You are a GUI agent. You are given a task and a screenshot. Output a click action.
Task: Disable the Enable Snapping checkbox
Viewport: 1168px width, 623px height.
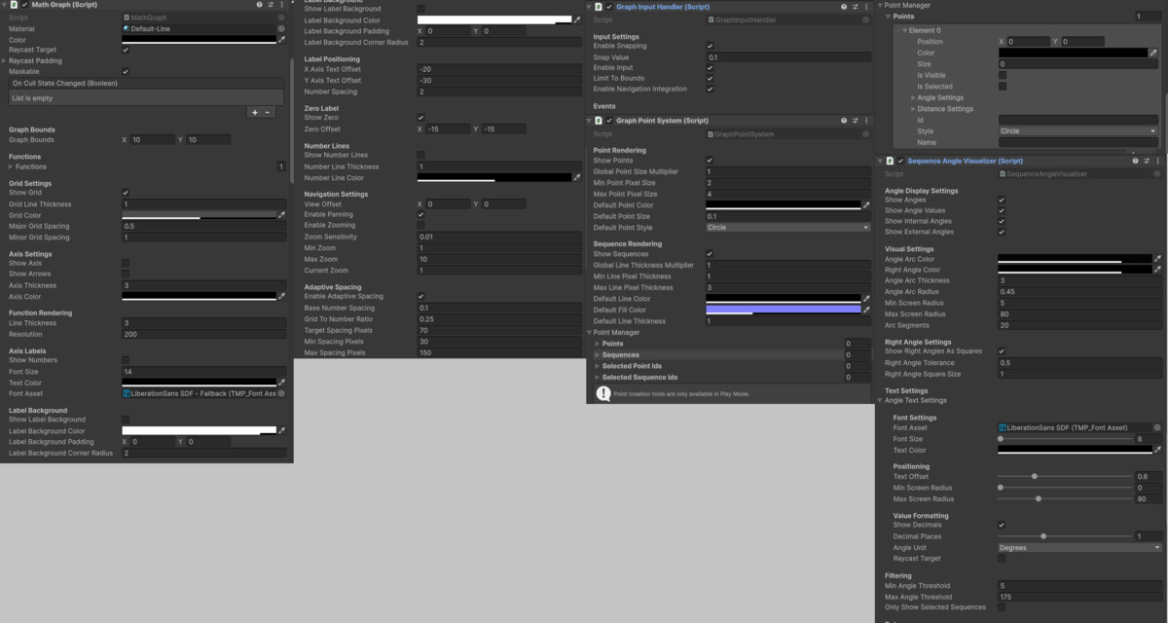[710, 47]
